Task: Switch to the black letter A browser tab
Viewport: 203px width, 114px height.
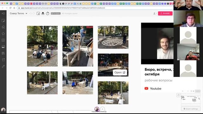Action: [60, 4]
